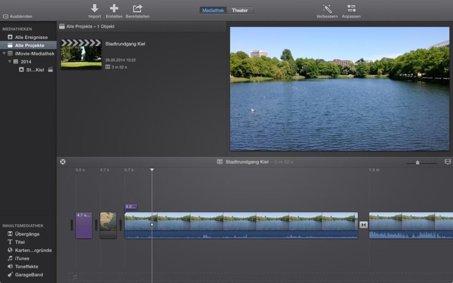Click the filmstrip clip display icon

click(447, 162)
